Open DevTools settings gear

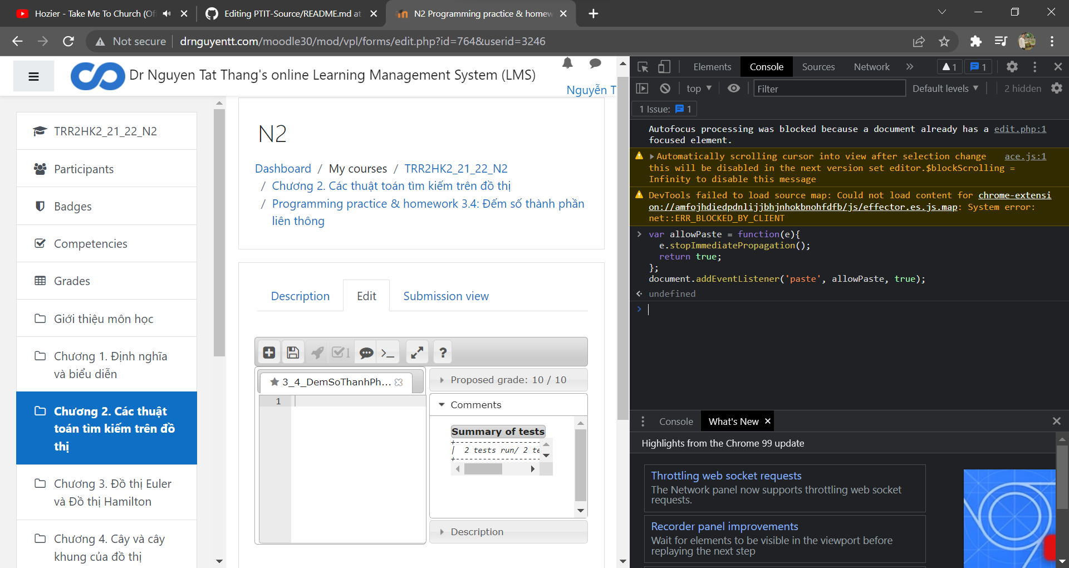[x=1012, y=67]
